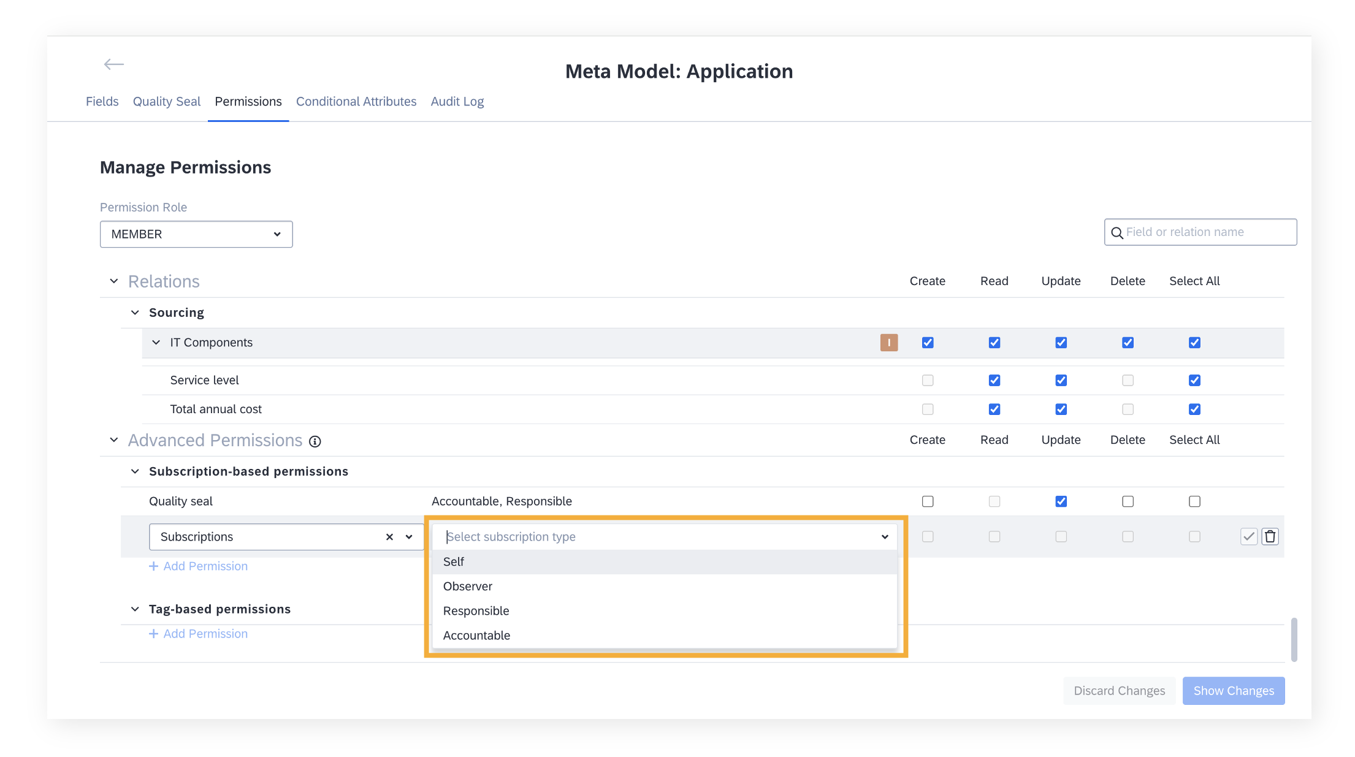Screen dimensions: 1355x757
Task: Select the Permissions tab
Action: click(x=248, y=102)
